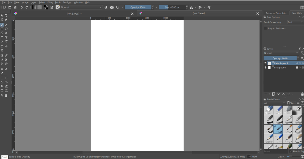Open the toolbar blending mode Normal dropdown
Screen dimensions: 304x159
click(x=81, y=7)
